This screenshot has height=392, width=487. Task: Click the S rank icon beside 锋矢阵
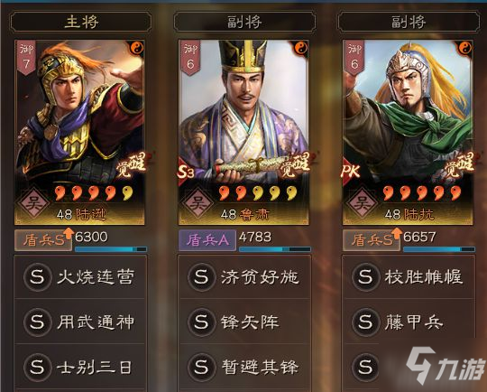(201, 322)
